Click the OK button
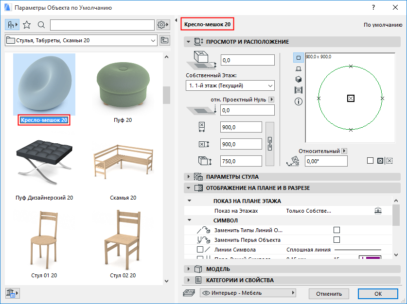Screen dimensions: 407x304 (378, 294)
